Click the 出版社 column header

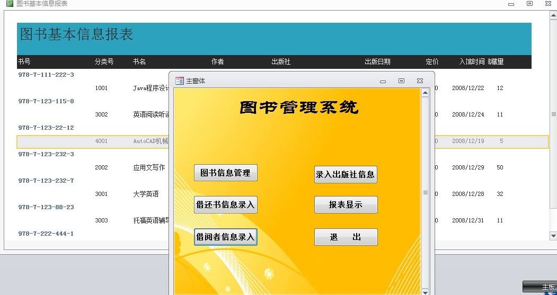281,62
